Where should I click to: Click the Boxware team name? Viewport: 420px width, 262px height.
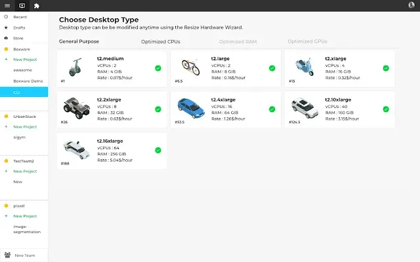22,49
